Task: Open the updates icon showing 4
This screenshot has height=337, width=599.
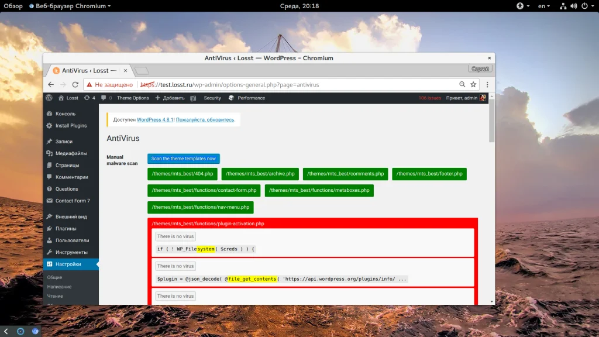Action: point(89,98)
